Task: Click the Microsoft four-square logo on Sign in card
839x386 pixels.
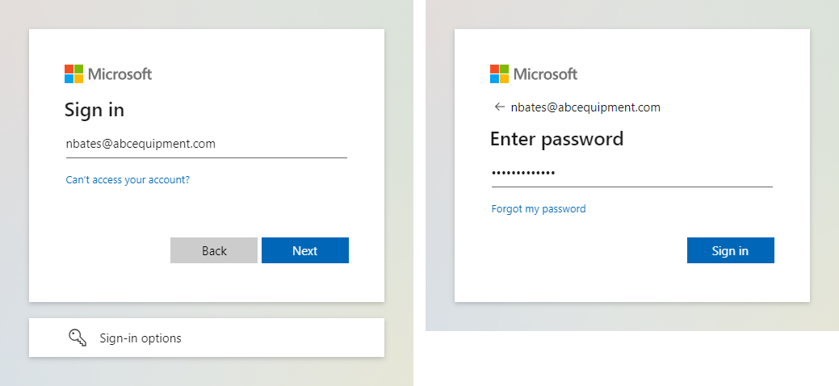Action: 73,73
